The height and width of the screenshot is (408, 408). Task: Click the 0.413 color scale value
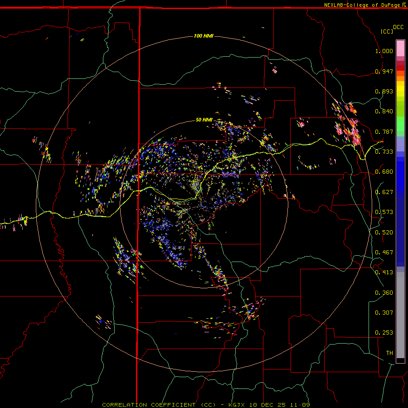[384, 272]
